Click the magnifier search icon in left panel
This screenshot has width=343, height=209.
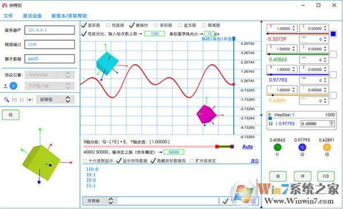pos(6,100)
